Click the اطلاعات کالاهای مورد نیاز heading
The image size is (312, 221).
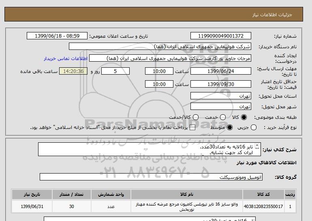coord(267,163)
